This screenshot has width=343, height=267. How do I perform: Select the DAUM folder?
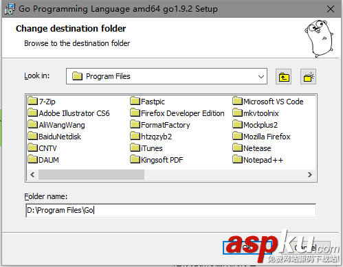tap(43, 160)
